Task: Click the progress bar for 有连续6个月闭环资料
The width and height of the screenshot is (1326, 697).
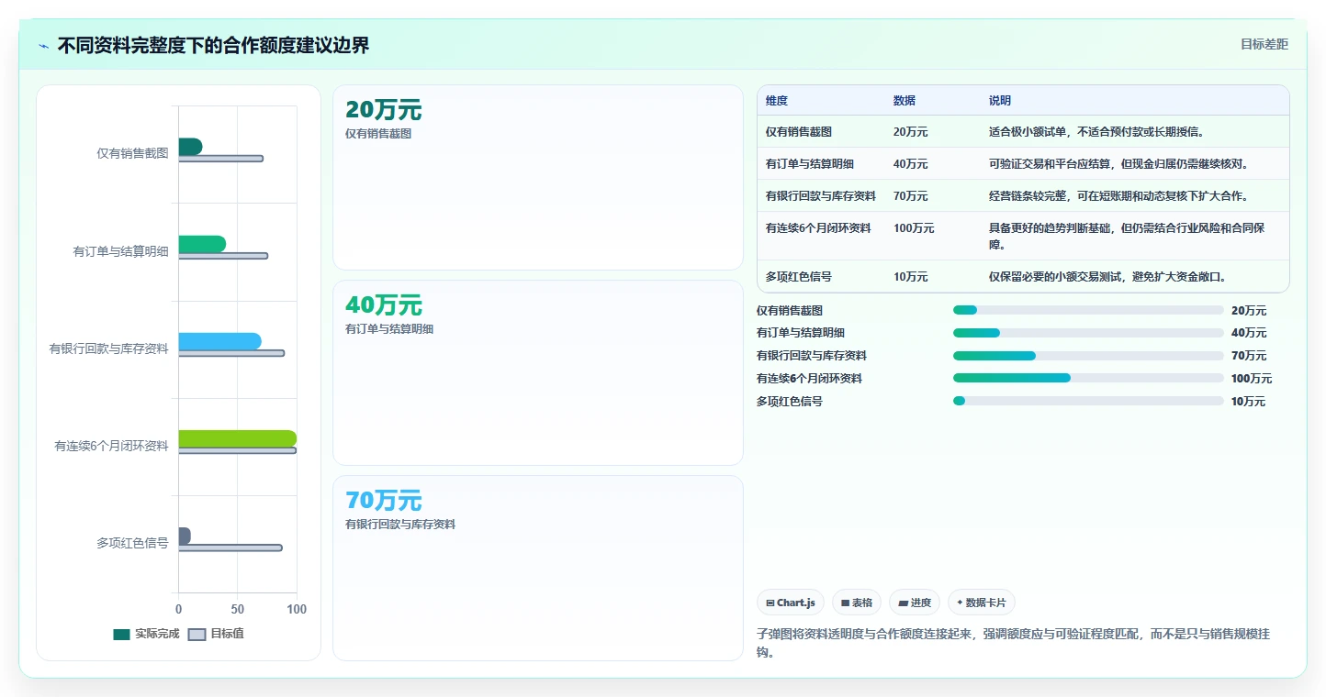Action: [1088, 378]
